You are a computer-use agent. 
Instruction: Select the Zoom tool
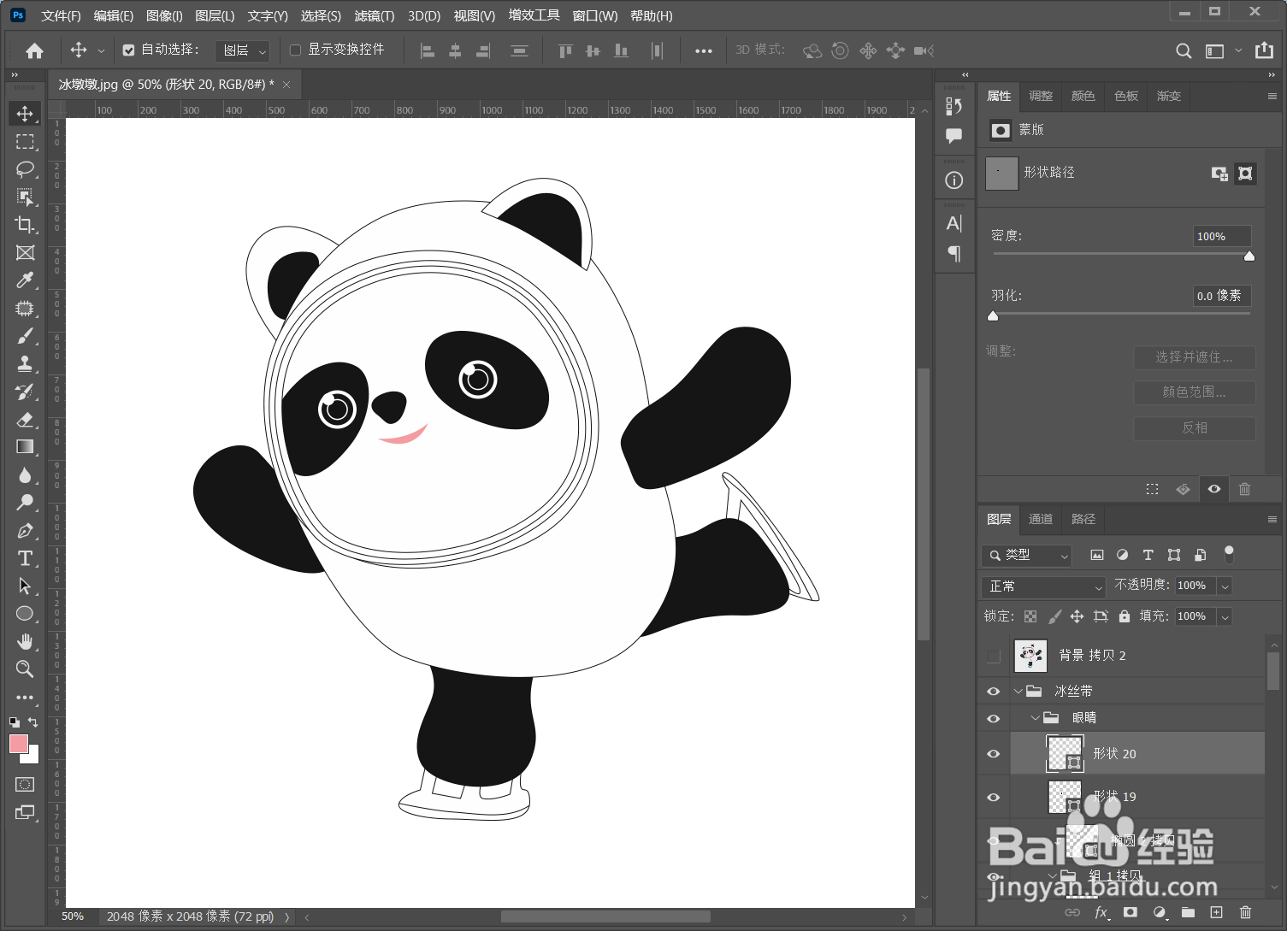coord(25,669)
